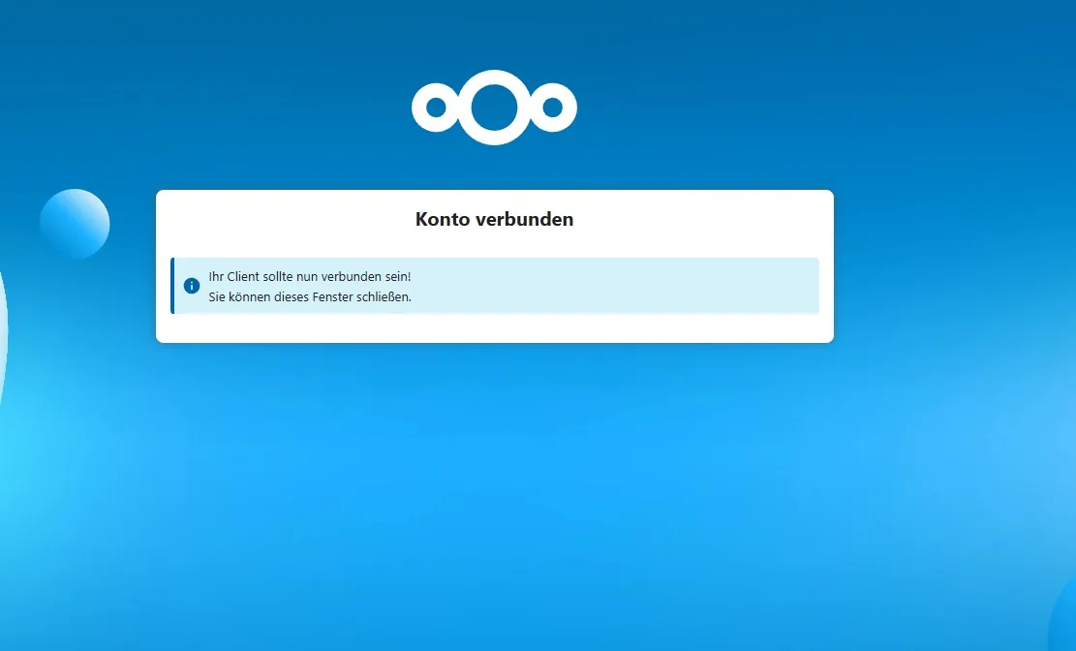
Task: Click the blue info icon in notice
Action: click(x=192, y=286)
